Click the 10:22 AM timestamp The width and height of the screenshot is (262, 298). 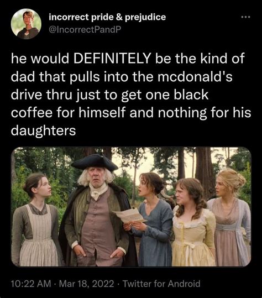(x=31, y=284)
